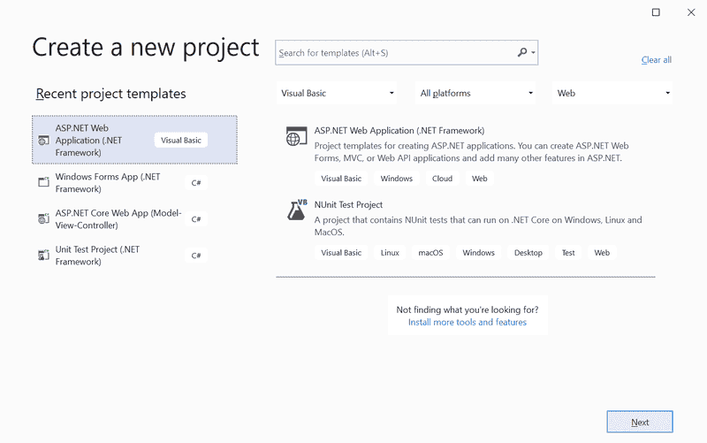
Task: Click the recent ASP.NET Web Application template icon
Action: point(43,141)
